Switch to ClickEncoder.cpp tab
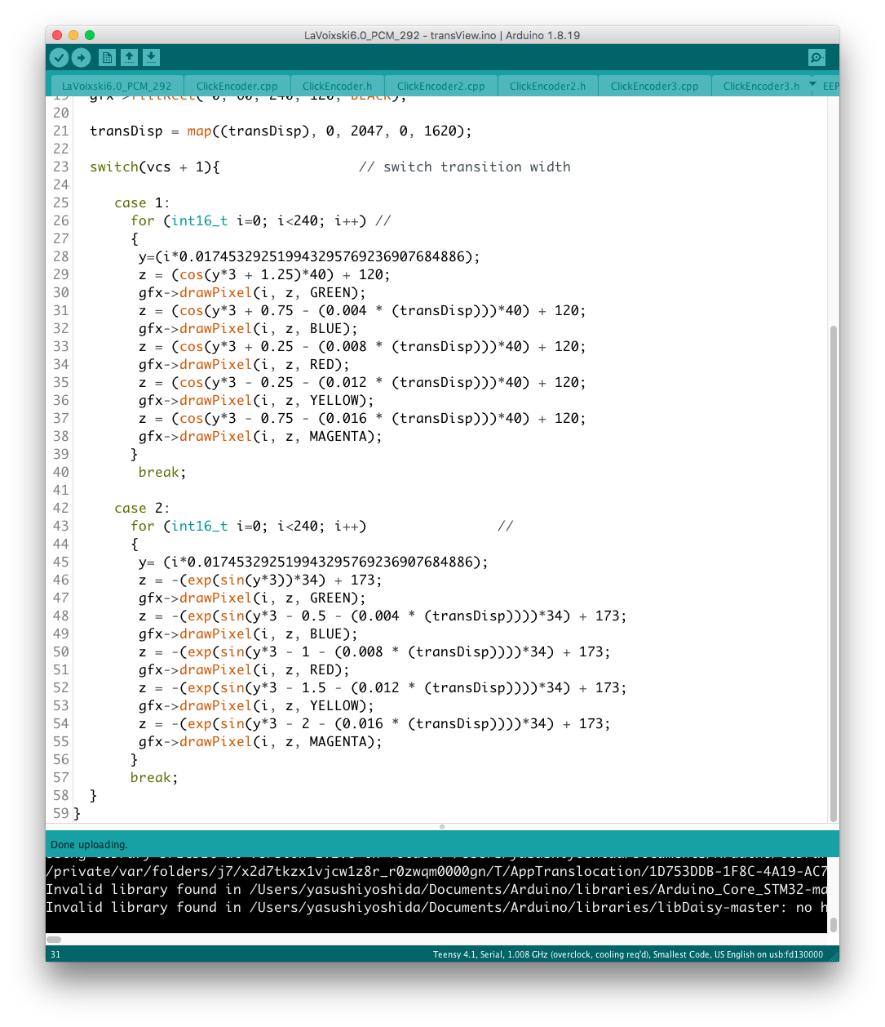Viewport: 885px width, 1027px height. point(237,86)
